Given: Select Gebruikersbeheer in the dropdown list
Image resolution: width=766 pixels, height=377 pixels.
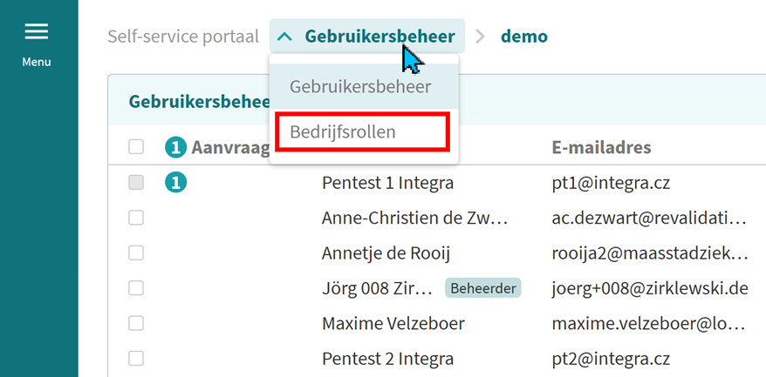Looking at the screenshot, I should pos(360,87).
